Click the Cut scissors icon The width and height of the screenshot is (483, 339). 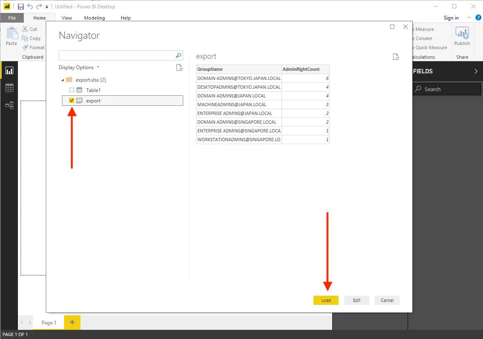[25, 29]
